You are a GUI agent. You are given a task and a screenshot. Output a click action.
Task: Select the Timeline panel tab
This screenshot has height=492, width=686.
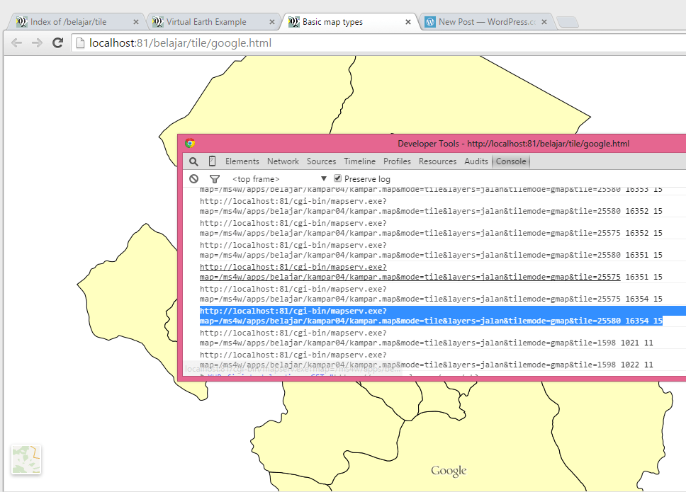pos(359,161)
